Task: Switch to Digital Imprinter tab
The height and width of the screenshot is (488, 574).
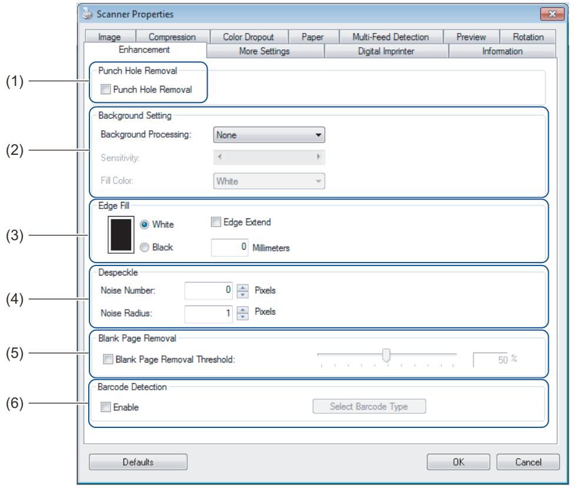Action: [x=386, y=51]
